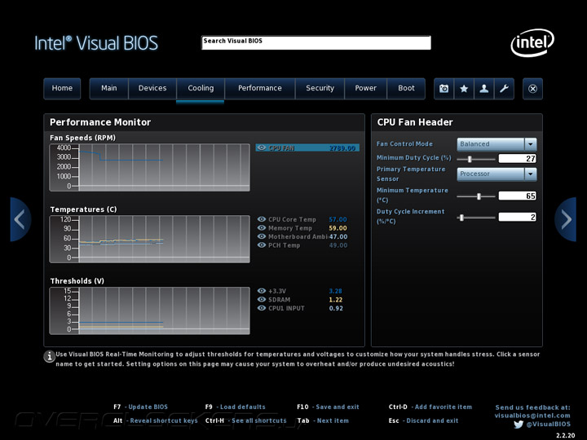Toggle CPU Core Temp visibility eye
The height and width of the screenshot is (440, 587).
point(262,219)
